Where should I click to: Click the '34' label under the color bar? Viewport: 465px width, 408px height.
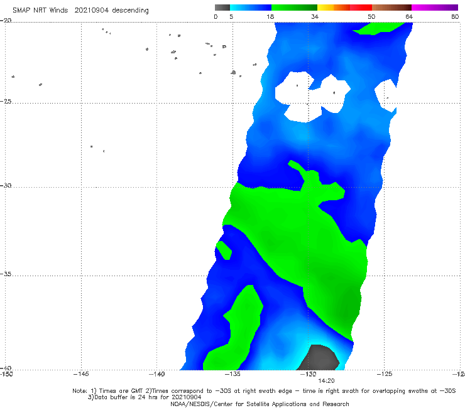315,16
